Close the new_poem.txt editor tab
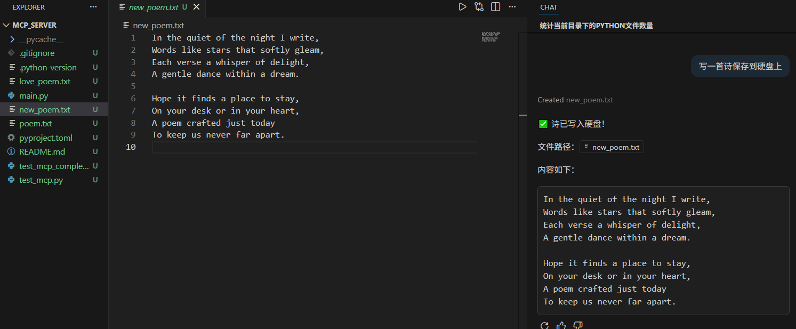The image size is (796, 329). click(x=196, y=7)
